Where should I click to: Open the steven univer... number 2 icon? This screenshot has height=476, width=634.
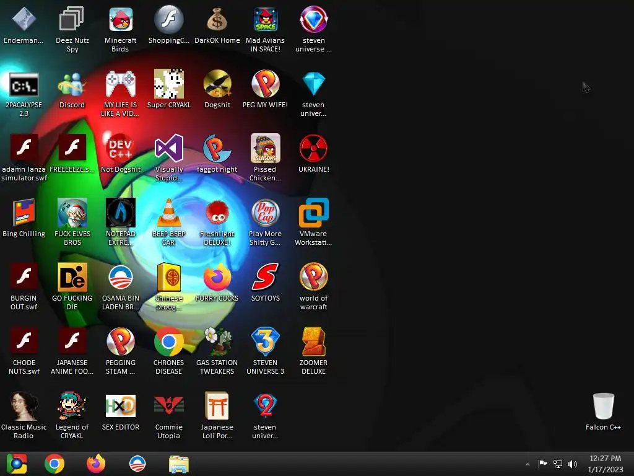pyautogui.click(x=265, y=405)
